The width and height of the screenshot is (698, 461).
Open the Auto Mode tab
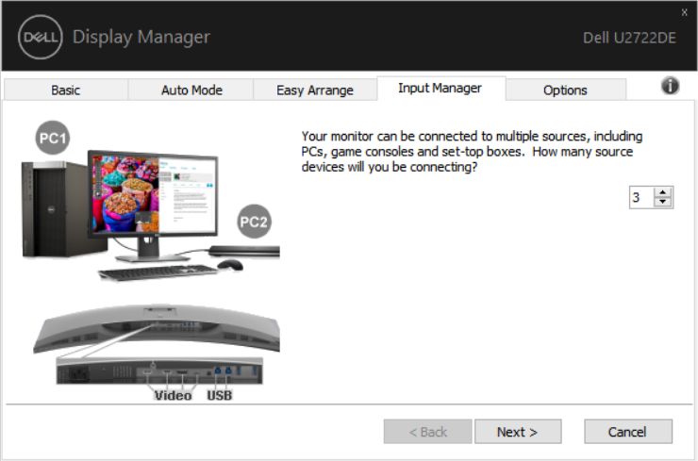(191, 91)
